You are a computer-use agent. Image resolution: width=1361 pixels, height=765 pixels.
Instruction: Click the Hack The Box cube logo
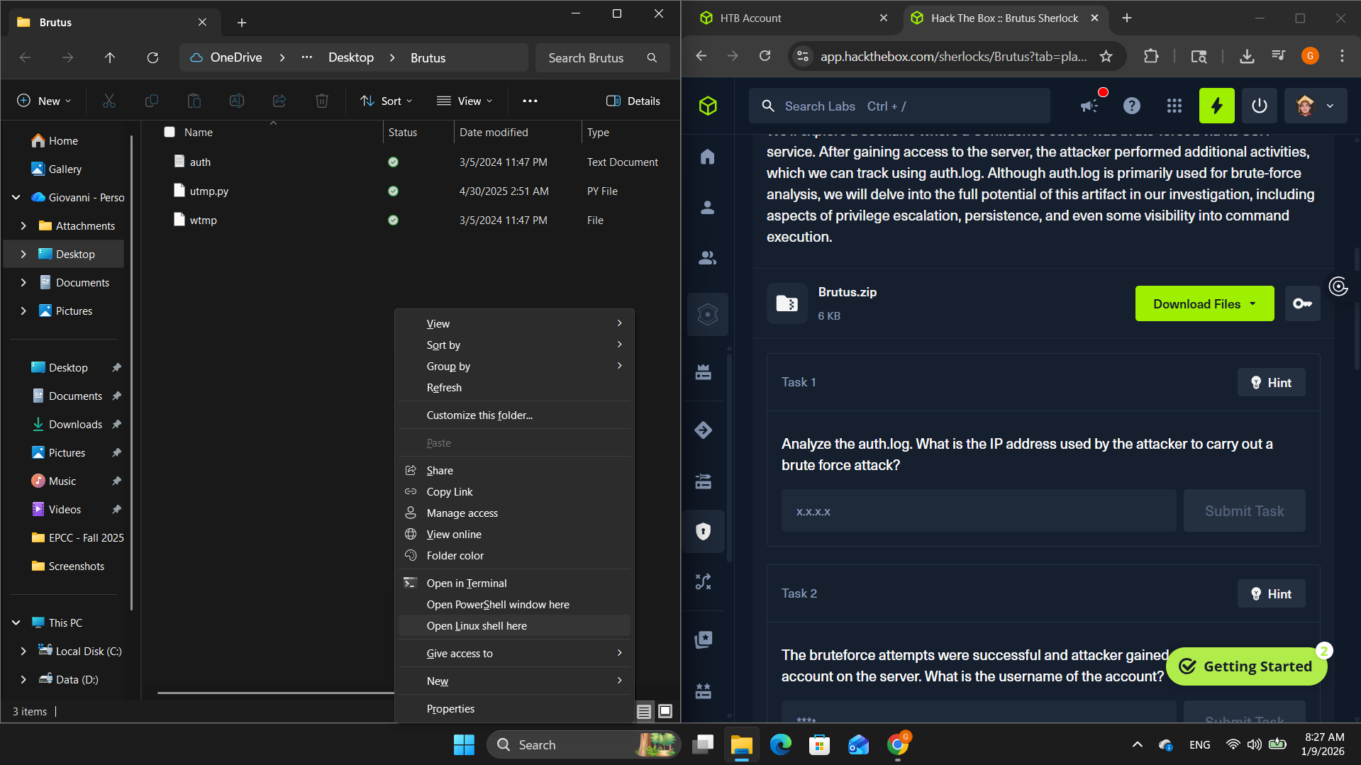pyautogui.click(x=708, y=106)
